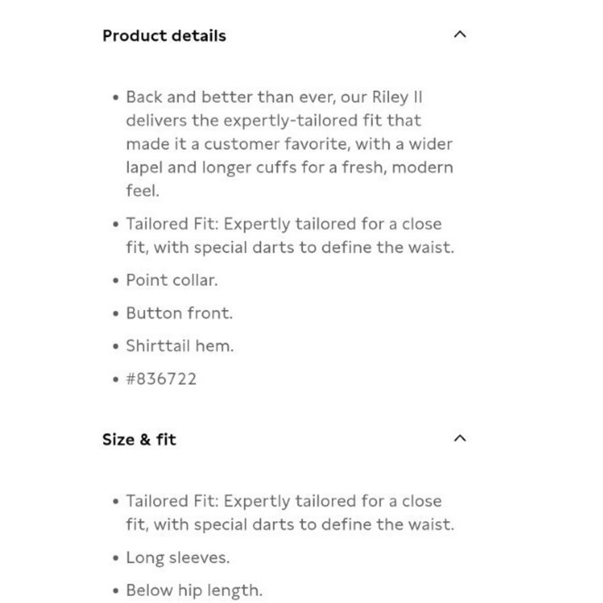This screenshot has height=603, width=603.
Task: Click the bullet dot beside #836722
Action: pyautogui.click(x=116, y=379)
